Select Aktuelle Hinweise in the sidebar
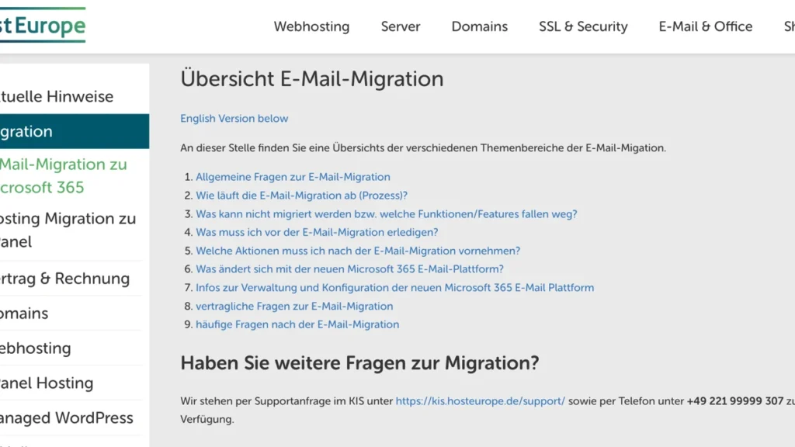The width and height of the screenshot is (795, 447). [x=57, y=96]
